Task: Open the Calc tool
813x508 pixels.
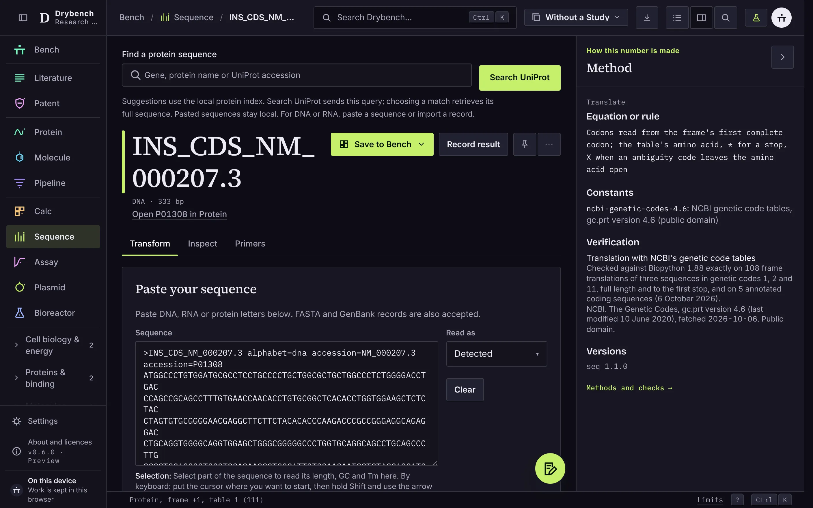Action: tap(53, 211)
